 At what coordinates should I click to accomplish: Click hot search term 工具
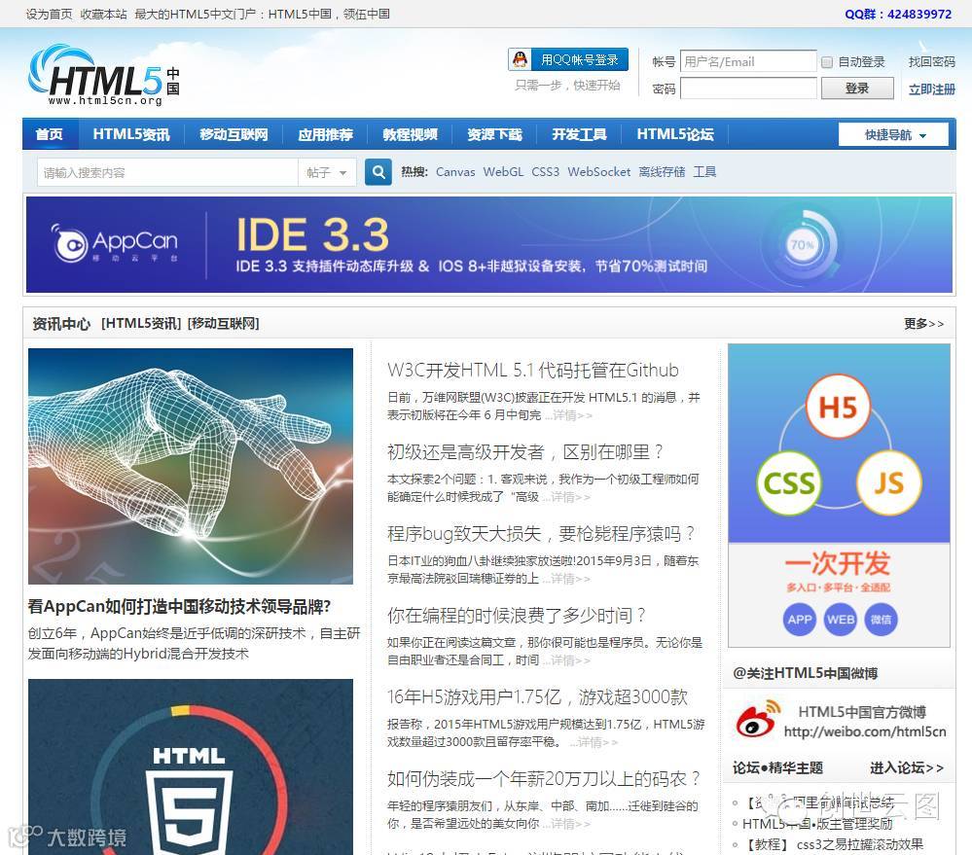point(704,171)
